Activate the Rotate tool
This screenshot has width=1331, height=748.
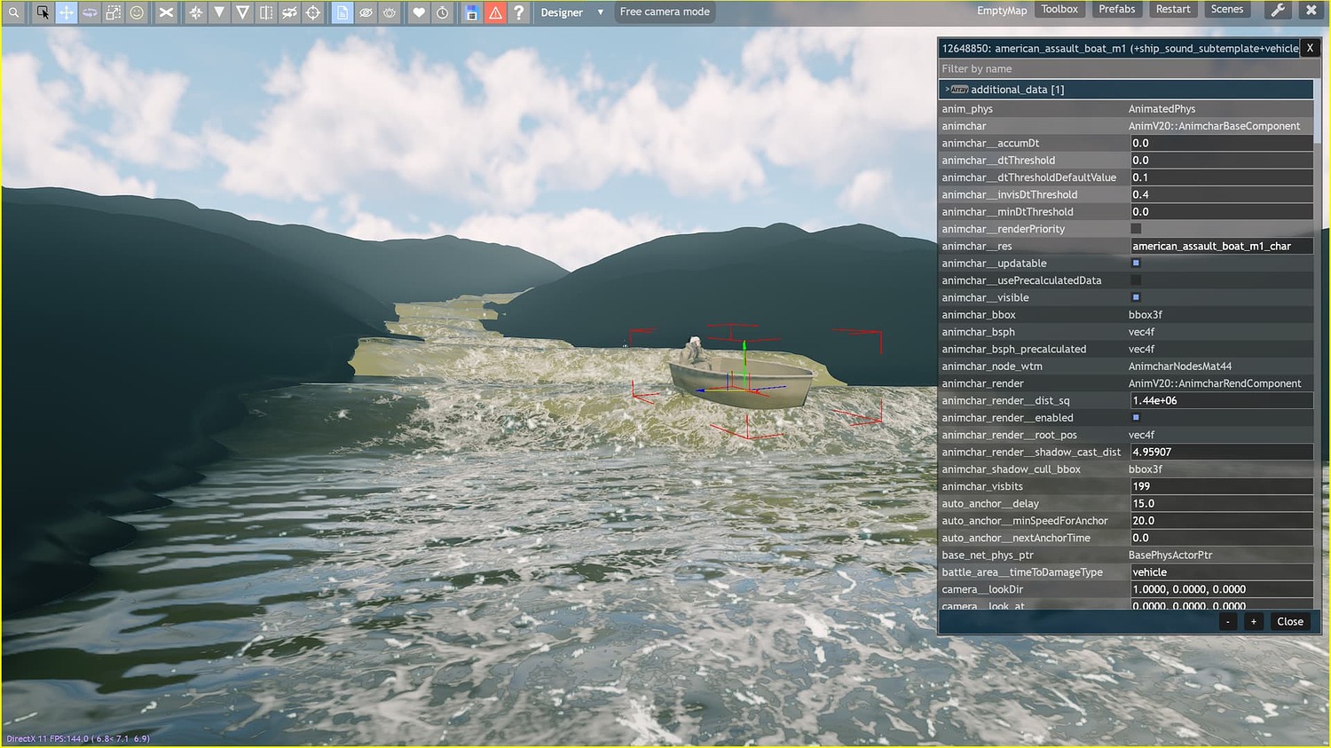[x=90, y=12]
